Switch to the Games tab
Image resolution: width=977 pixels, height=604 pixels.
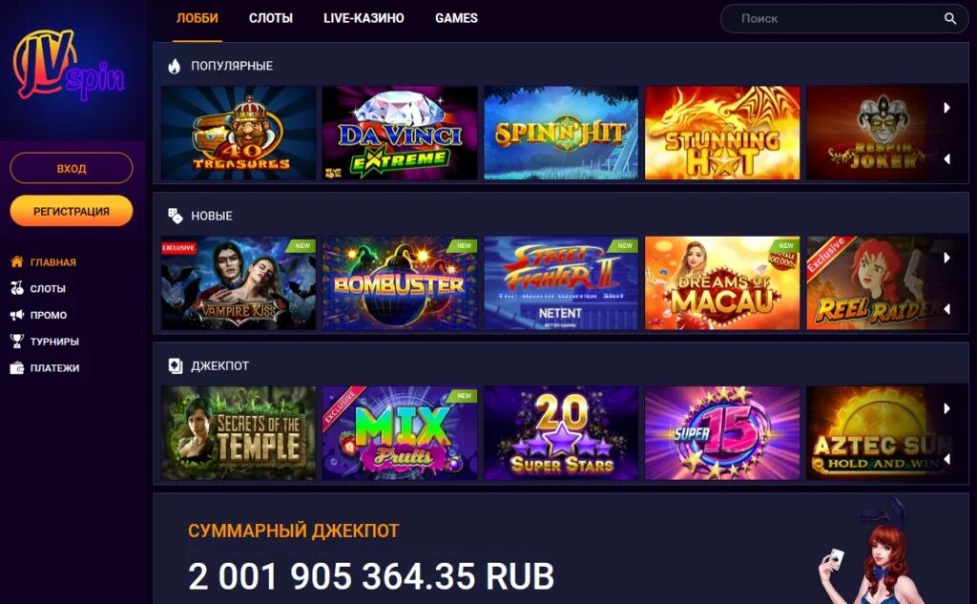tap(456, 19)
